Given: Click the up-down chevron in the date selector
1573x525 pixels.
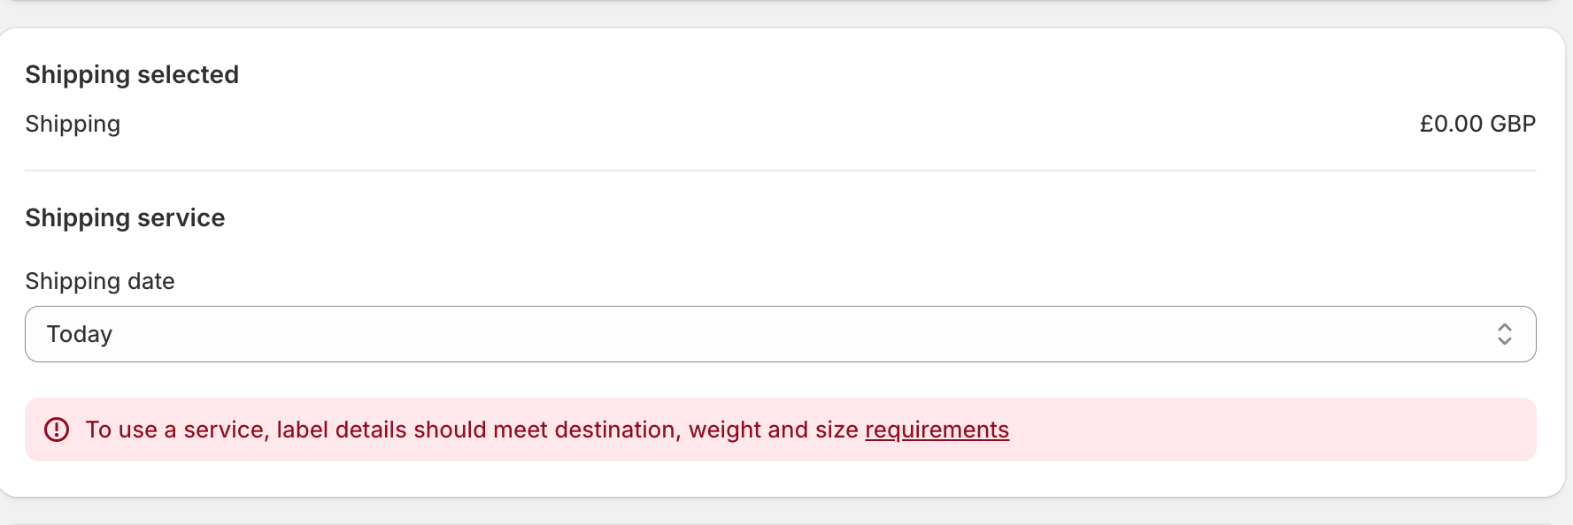Looking at the screenshot, I should (x=1504, y=334).
